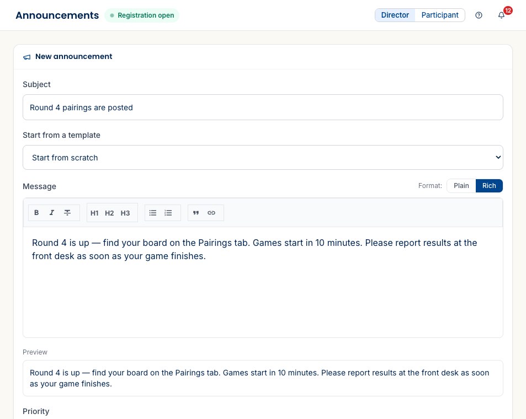Click the 'Start from a template' label
Screen dimensions: 526x419
[61, 135]
